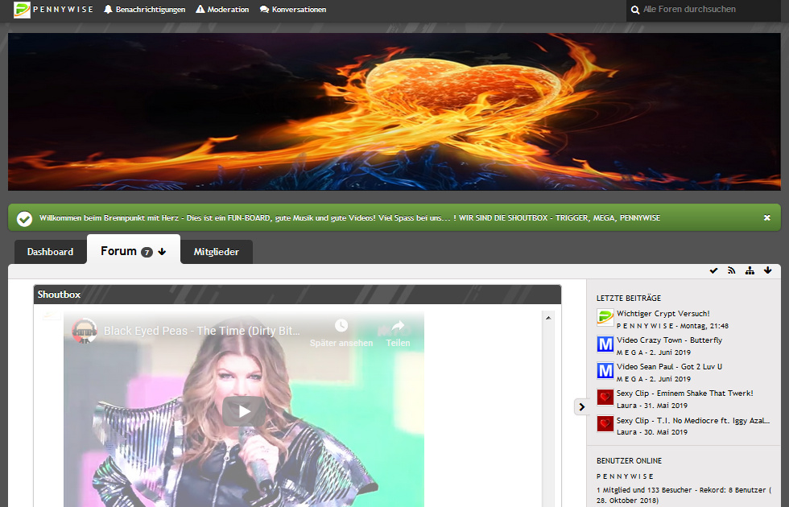Click MEGA avatar beside Crazy Town post
789x507 pixels.
605,345
